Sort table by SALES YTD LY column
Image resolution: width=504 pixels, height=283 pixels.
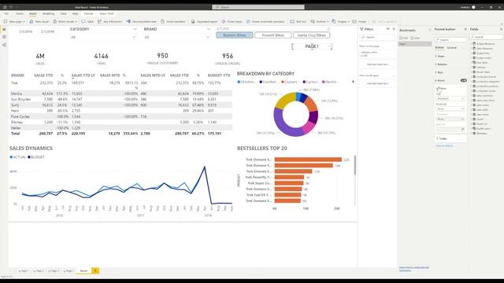point(83,75)
